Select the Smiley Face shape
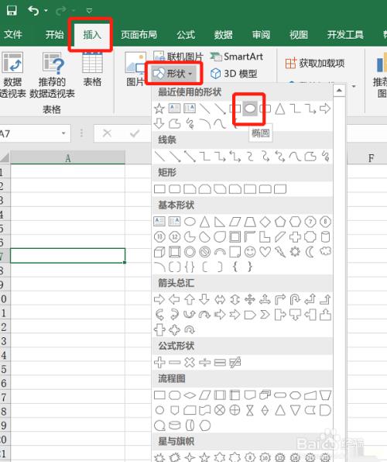 (x=250, y=252)
